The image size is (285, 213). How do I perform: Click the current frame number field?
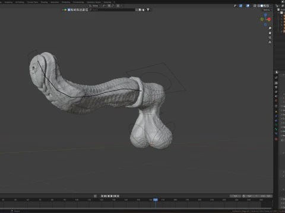pyautogui.click(x=235, y=196)
